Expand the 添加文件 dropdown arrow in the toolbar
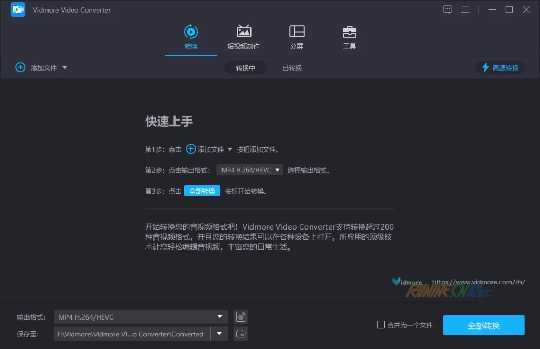 point(65,67)
